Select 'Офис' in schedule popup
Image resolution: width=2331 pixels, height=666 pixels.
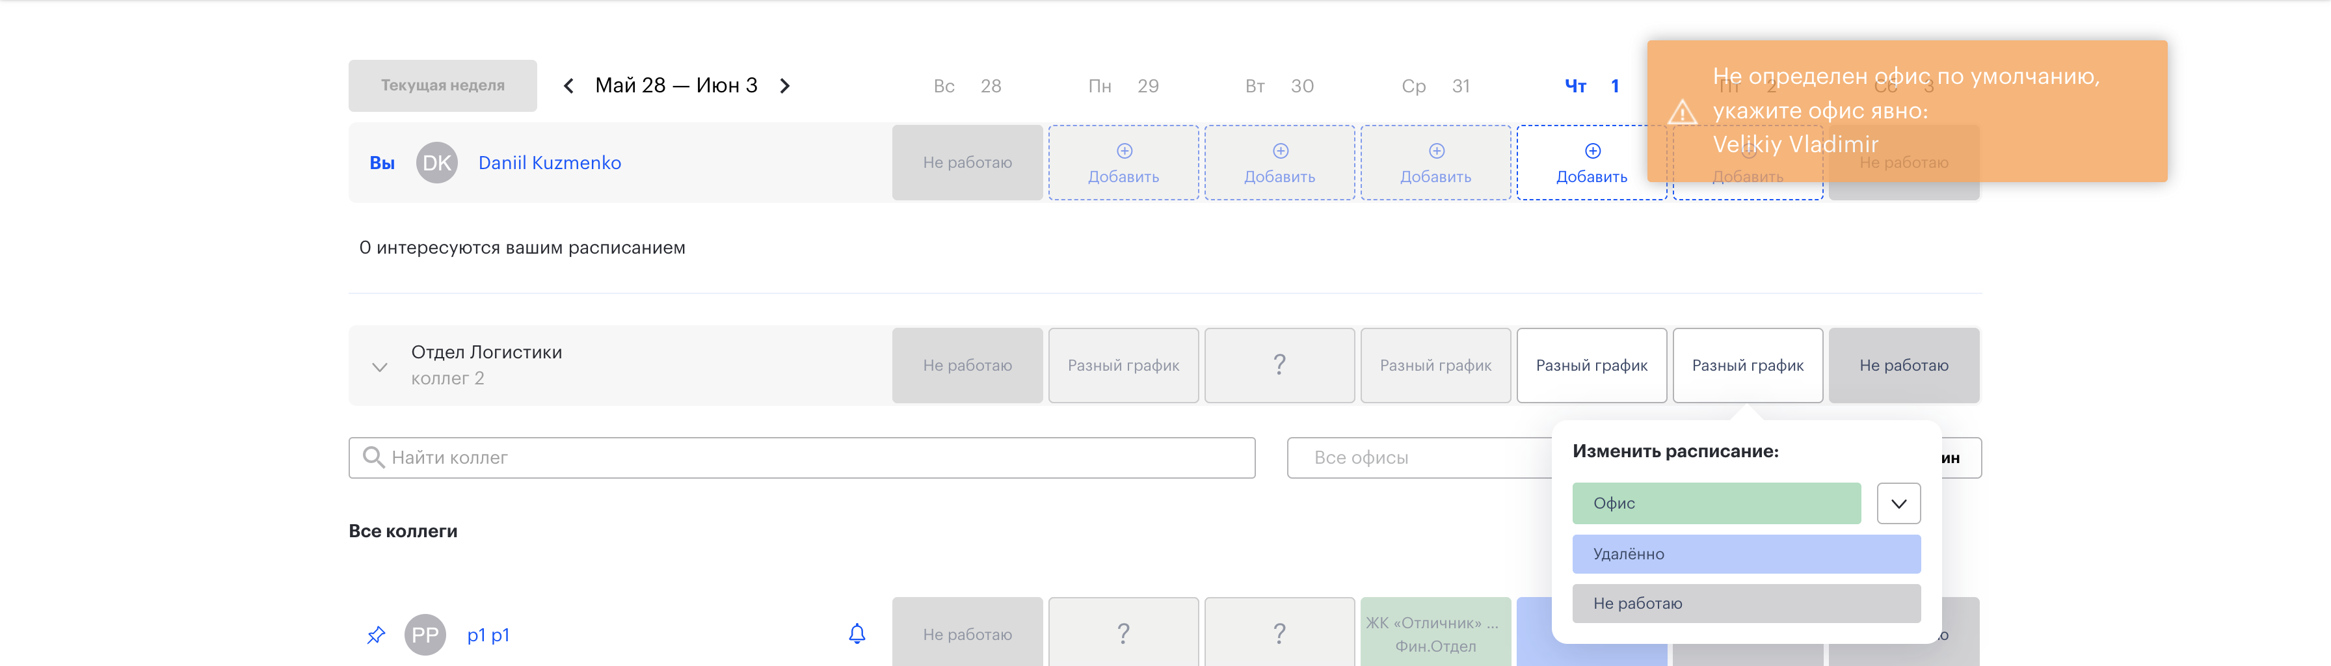click(x=1716, y=503)
